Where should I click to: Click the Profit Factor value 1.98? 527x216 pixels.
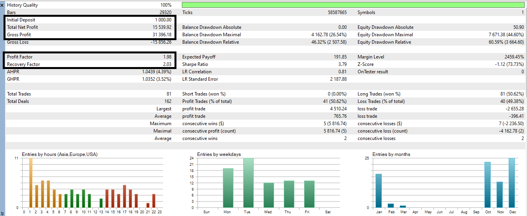[x=167, y=57]
